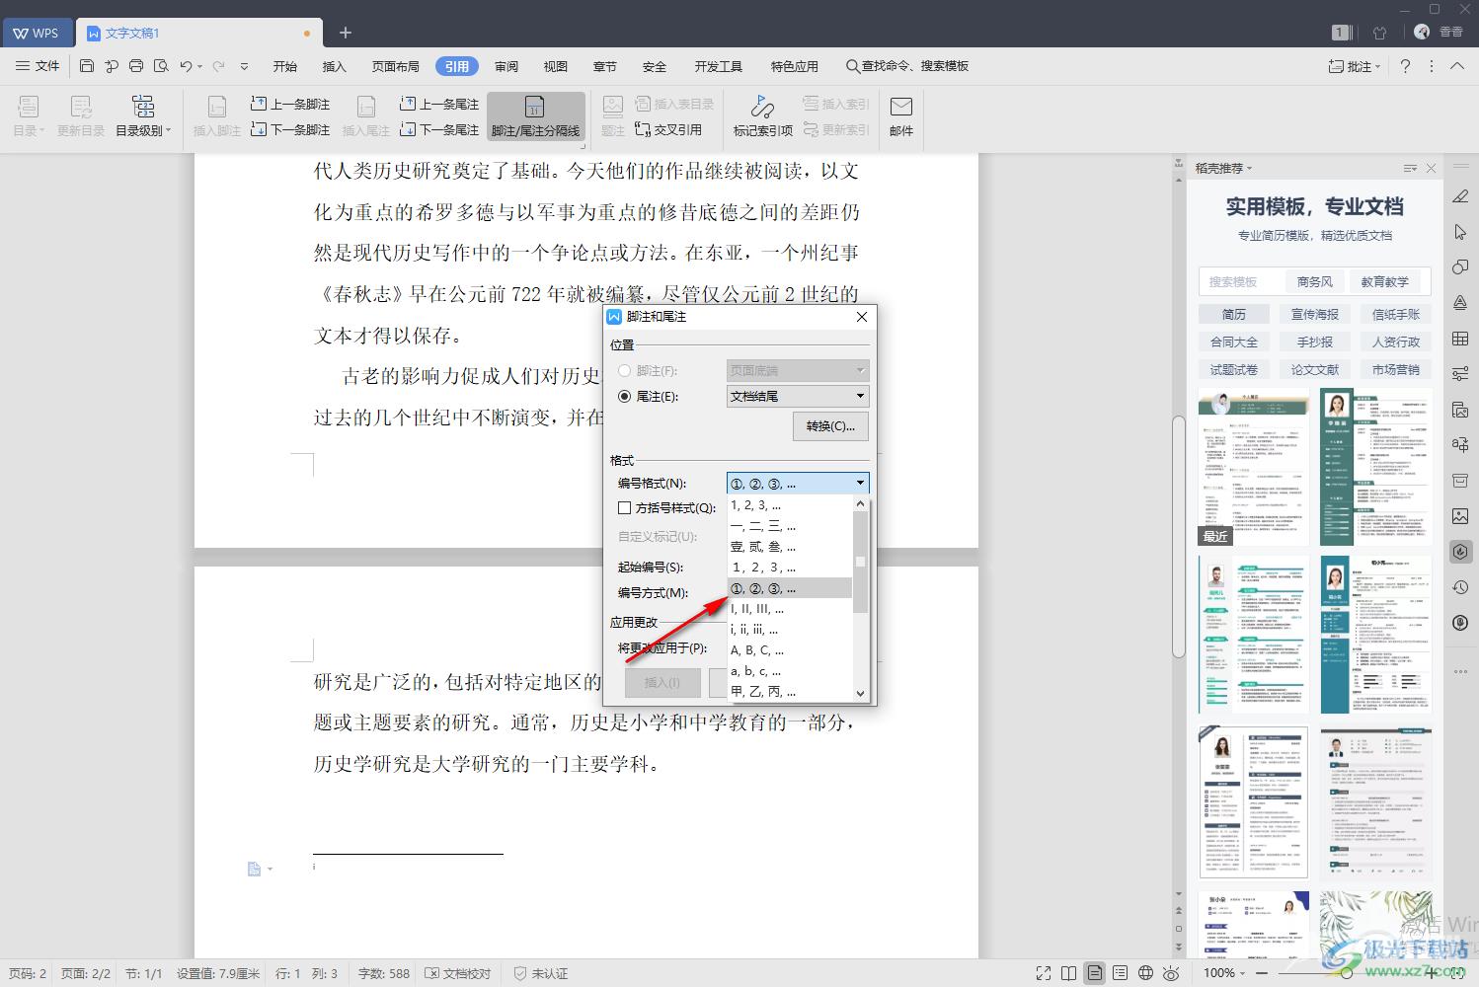
Task: Click the number format list scrollbar down arrow
Action: click(860, 693)
